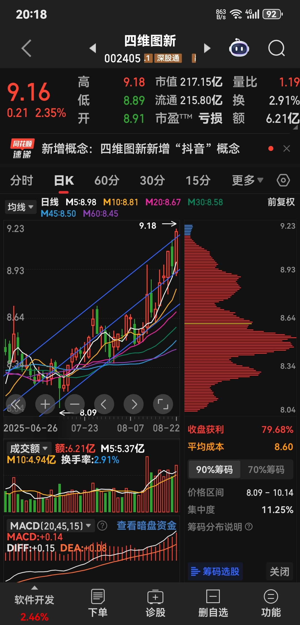Image resolution: width=300 pixels, height=625 pixels.
Task: Move chart right one step
Action: click(134, 404)
